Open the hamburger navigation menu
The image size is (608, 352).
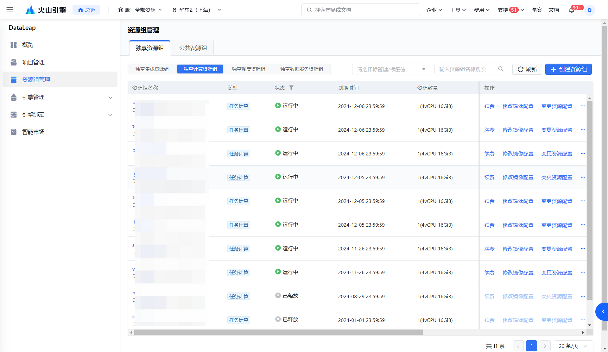tap(10, 10)
